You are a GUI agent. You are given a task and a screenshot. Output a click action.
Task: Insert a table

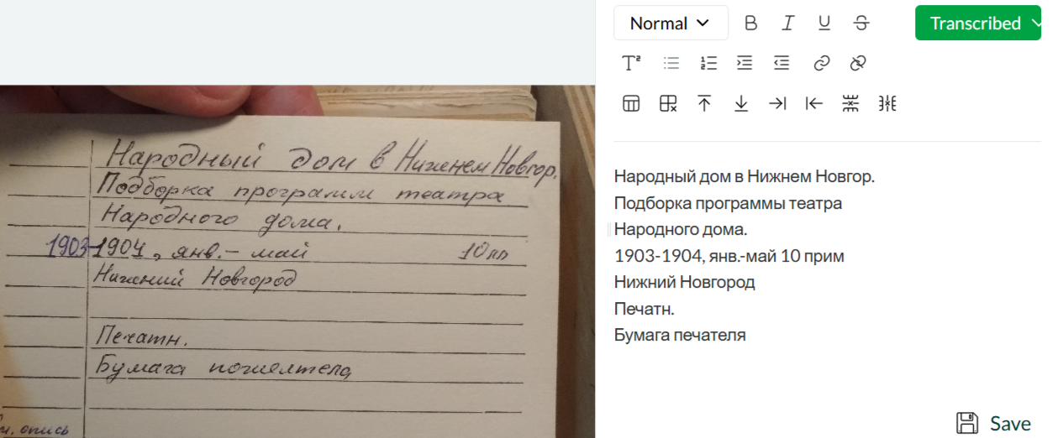point(631,103)
